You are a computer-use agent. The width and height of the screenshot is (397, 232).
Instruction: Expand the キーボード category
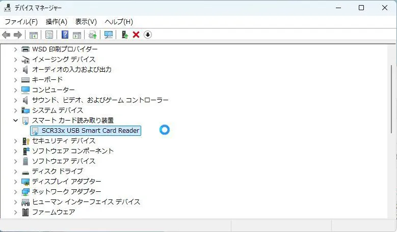[x=15, y=80]
